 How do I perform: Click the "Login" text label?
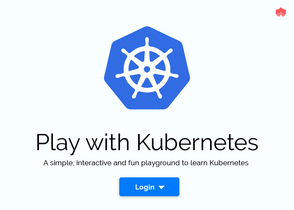(x=144, y=187)
